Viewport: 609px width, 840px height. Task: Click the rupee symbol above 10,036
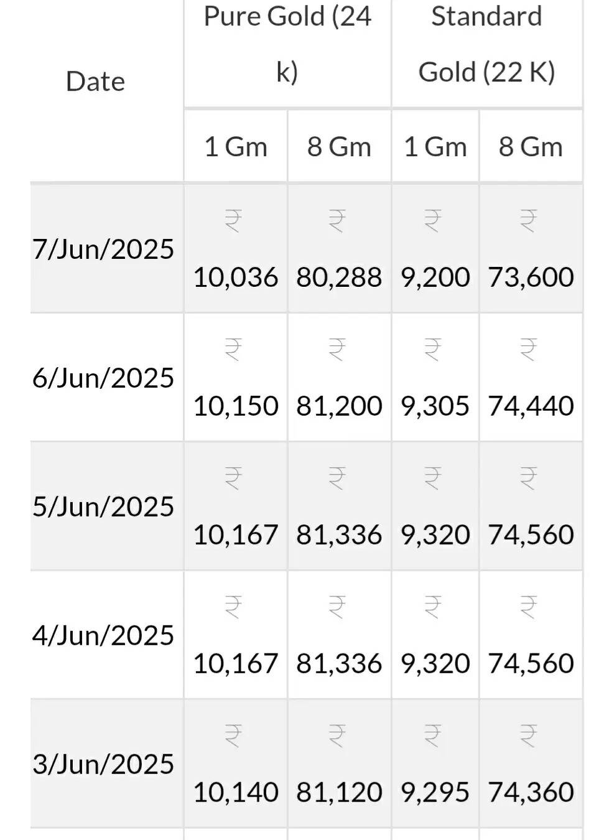pyautogui.click(x=233, y=221)
